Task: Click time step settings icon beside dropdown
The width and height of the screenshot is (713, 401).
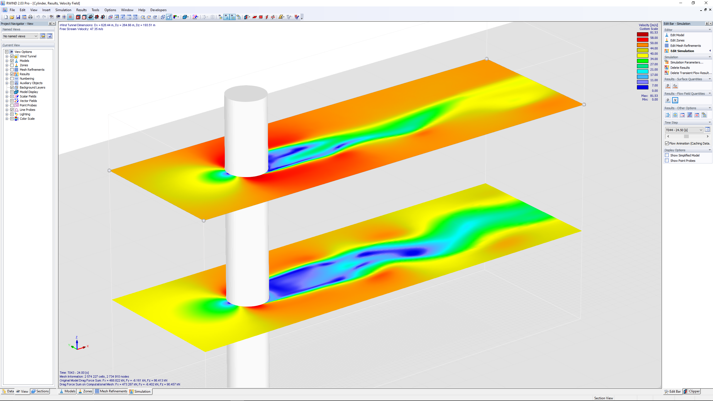Action: coord(707,130)
